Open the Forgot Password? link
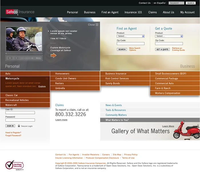This screenshot has height=172, width=200. point(13,135)
